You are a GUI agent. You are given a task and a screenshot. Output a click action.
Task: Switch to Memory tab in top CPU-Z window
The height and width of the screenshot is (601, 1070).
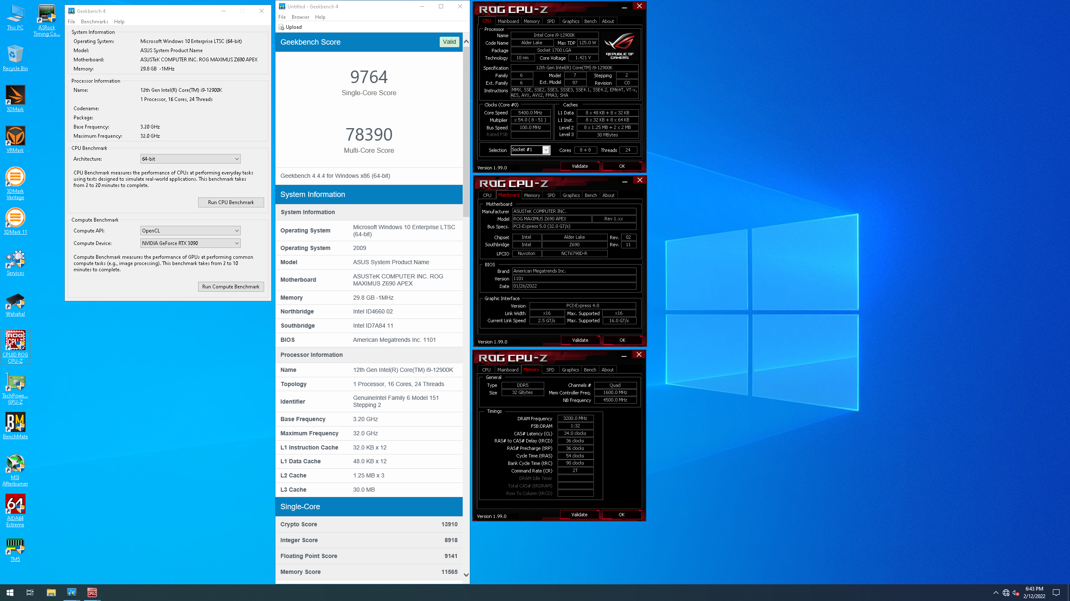click(x=532, y=21)
